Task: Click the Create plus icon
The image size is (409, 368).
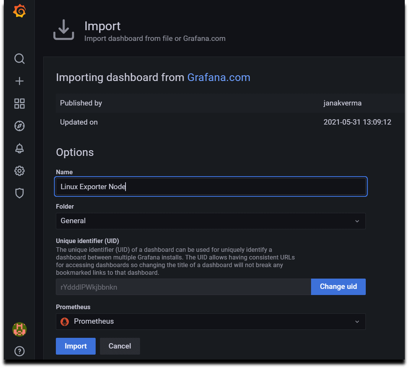Action: coord(19,81)
